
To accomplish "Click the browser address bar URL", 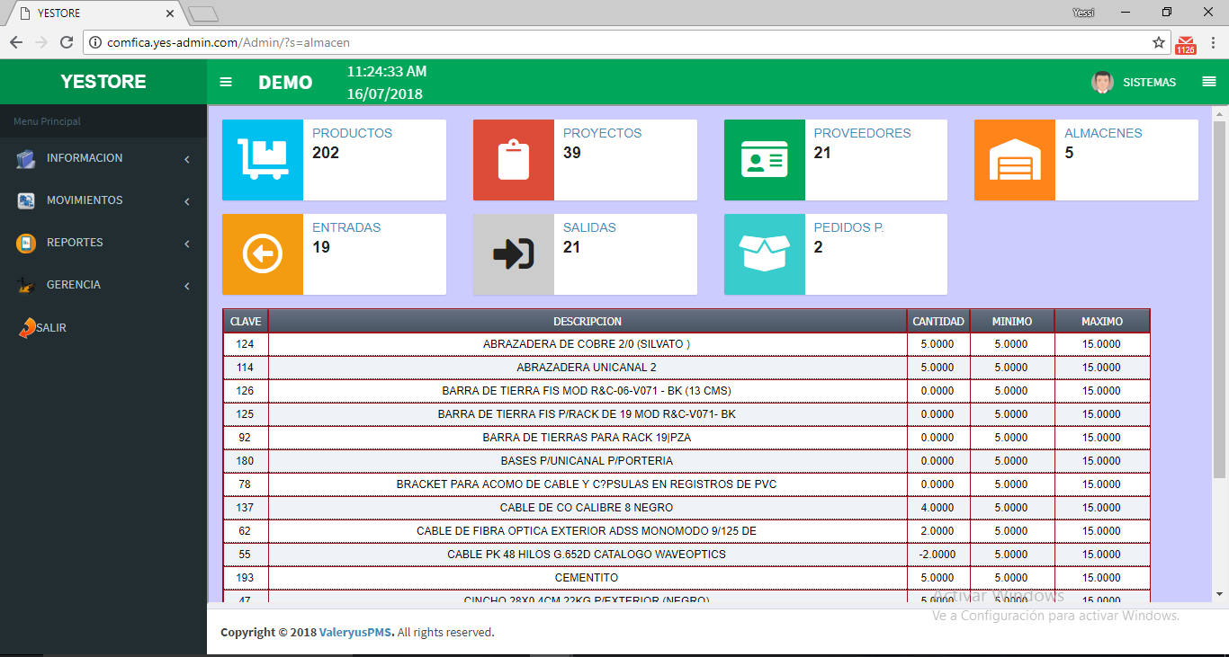I will pos(229,42).
